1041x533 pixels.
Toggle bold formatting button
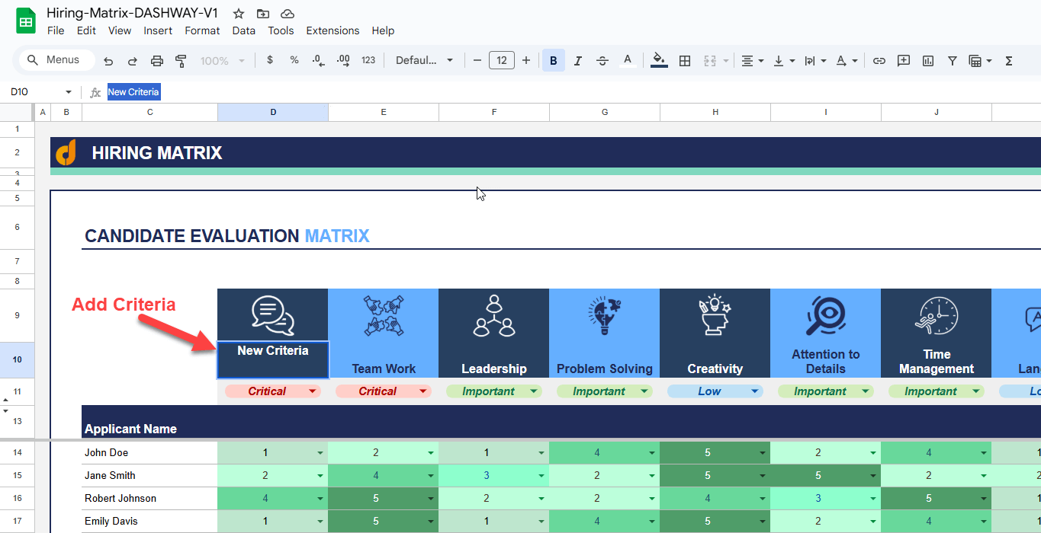(x=554, y=61)
